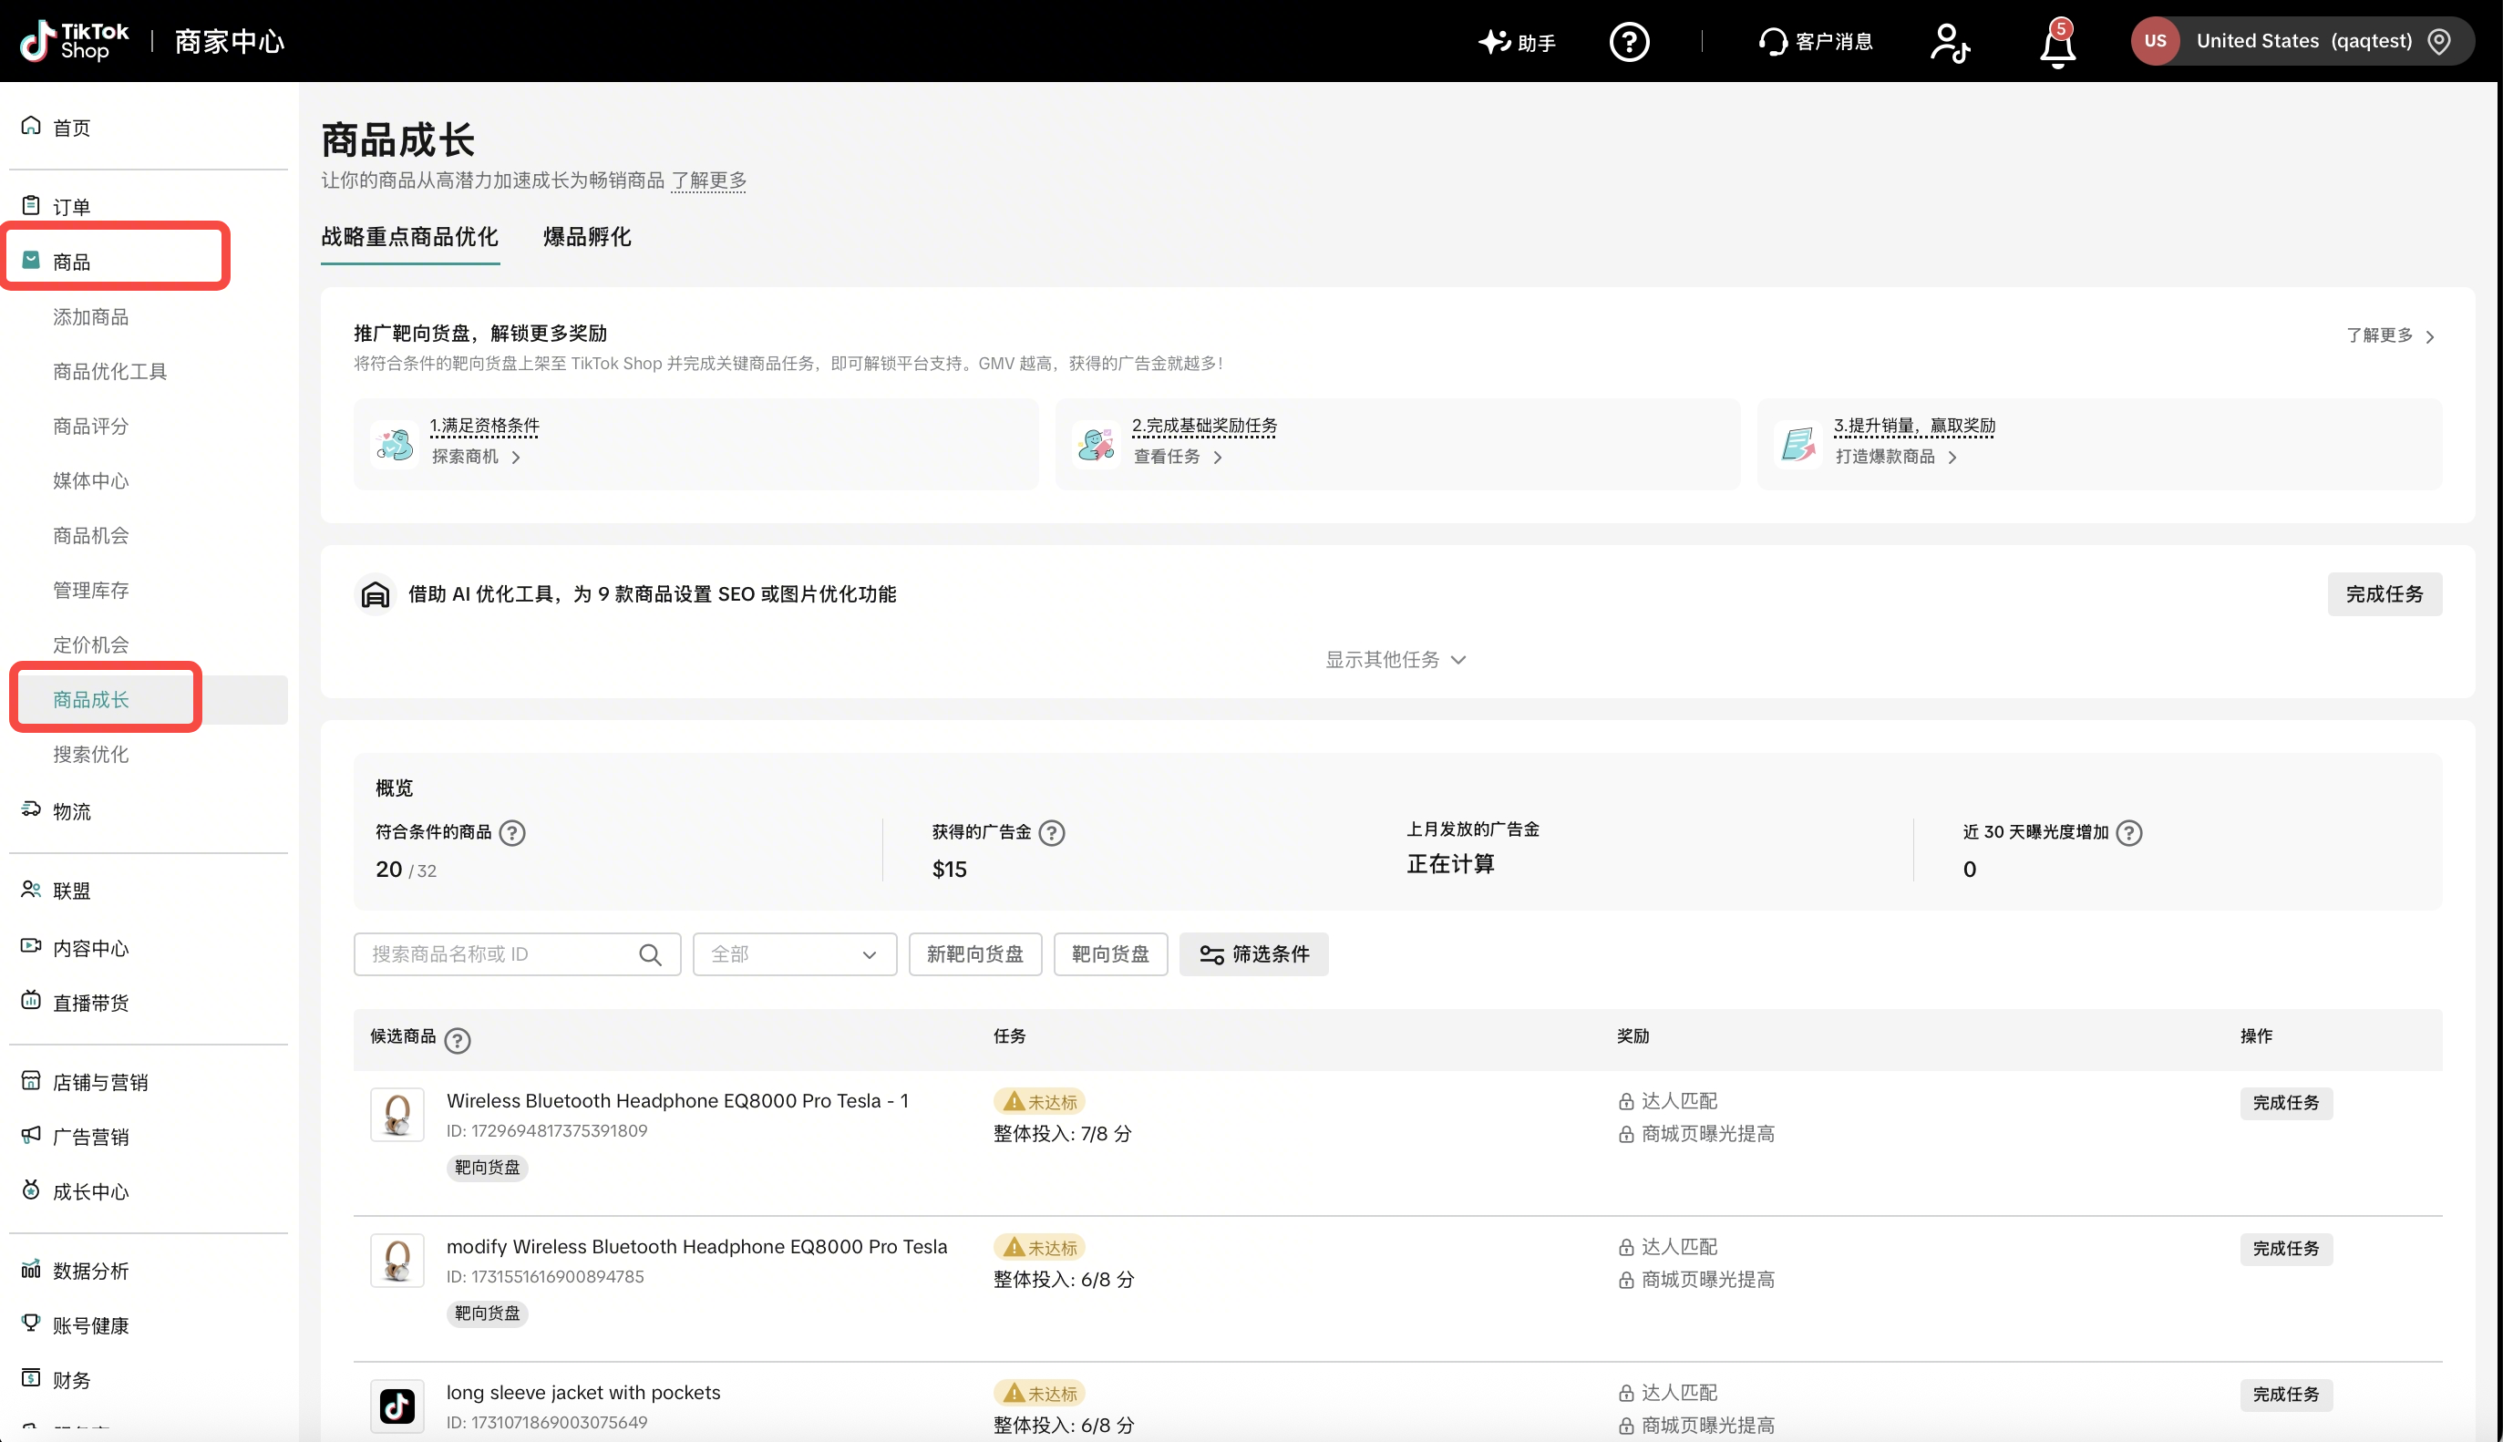Click 完成任务 for long sleeve jacket

tap(2285, 1395)
